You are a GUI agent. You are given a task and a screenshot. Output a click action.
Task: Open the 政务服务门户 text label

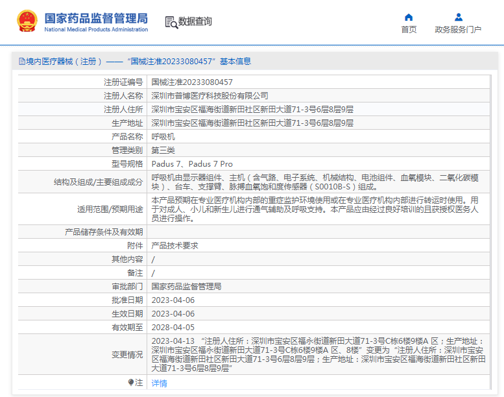(x=458, y=30)
